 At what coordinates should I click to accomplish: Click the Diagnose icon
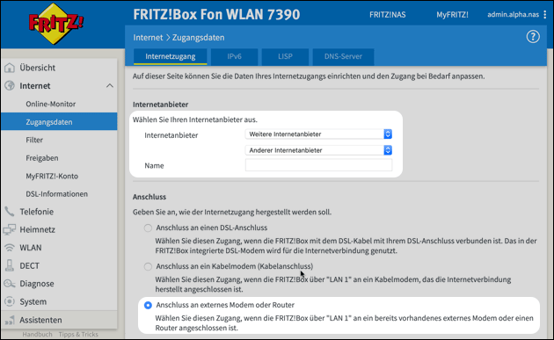click(10, 284)
